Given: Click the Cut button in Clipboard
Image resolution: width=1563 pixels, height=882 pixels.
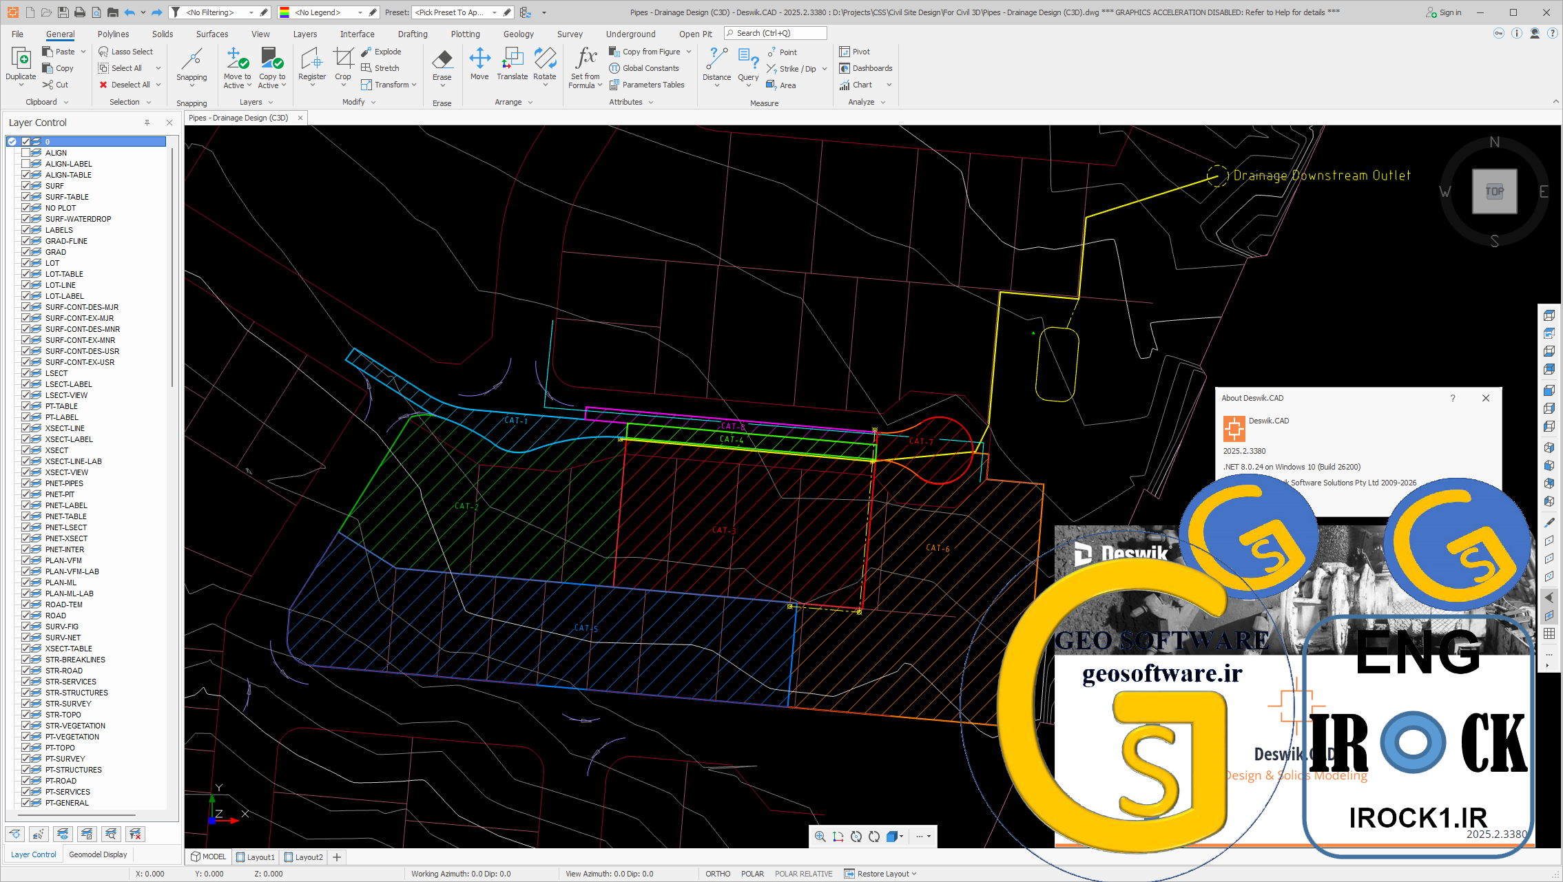Looking at the screenshot, I should (55, 85).
